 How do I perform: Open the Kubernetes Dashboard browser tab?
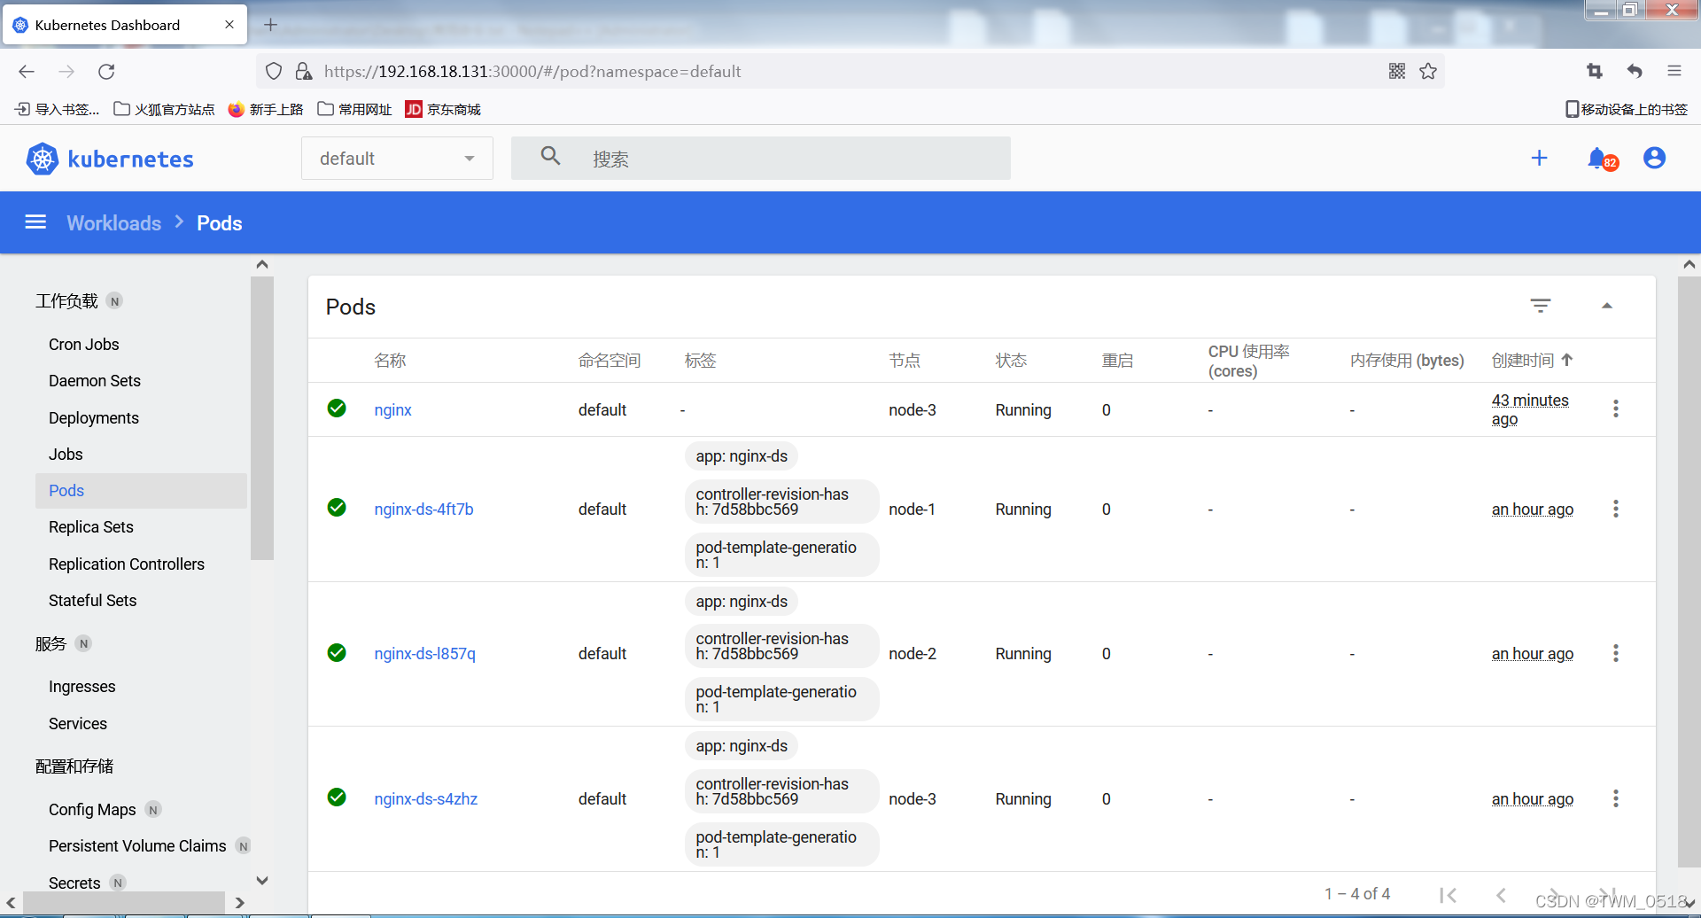coord(115,25)
